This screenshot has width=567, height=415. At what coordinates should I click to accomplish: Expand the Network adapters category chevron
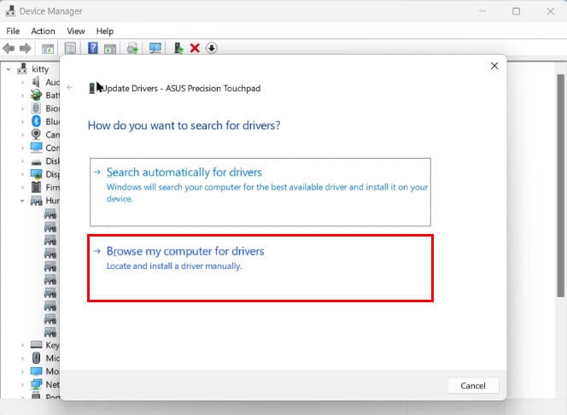coord(22,384)
